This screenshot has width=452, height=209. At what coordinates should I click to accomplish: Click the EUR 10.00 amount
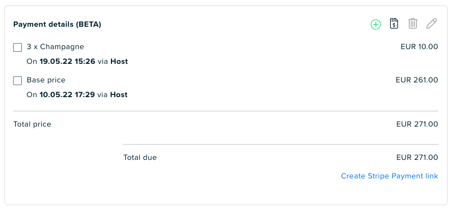(419, 46)
